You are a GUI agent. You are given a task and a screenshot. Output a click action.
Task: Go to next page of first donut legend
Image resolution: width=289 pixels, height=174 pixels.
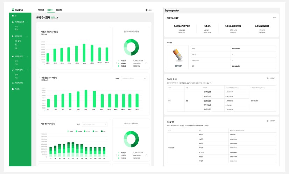coord(146,63)
